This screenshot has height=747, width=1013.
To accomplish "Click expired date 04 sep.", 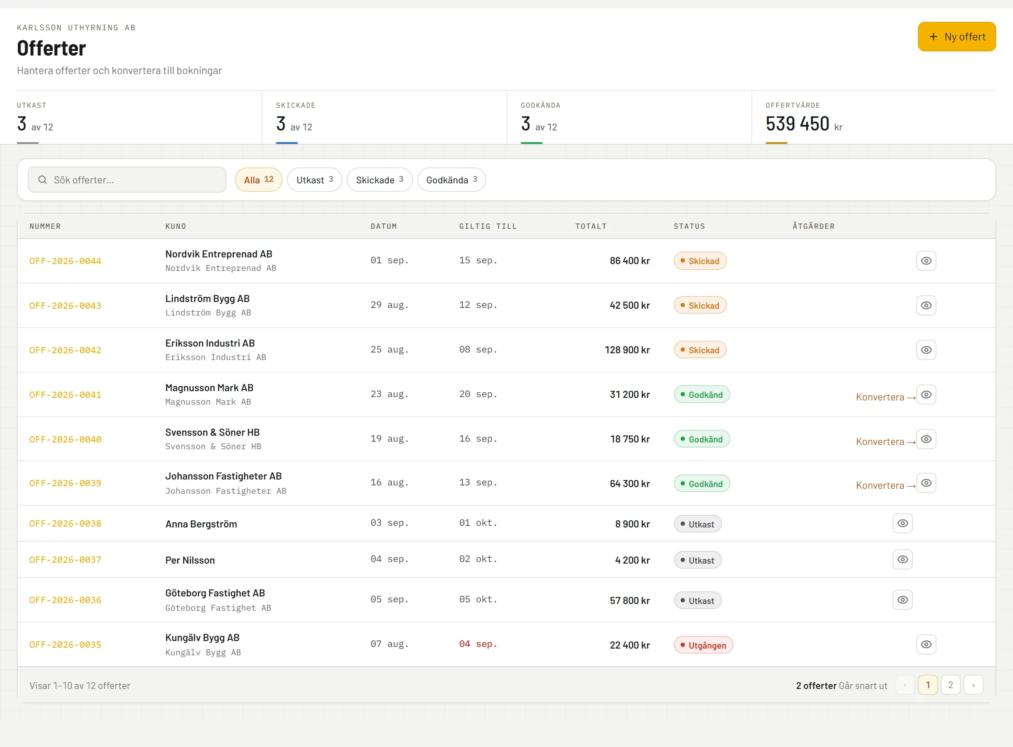I will [477, 644].
